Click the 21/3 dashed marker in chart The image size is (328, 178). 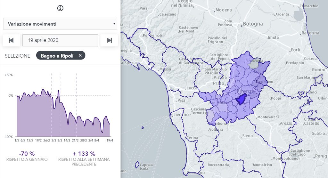point(76,106)
